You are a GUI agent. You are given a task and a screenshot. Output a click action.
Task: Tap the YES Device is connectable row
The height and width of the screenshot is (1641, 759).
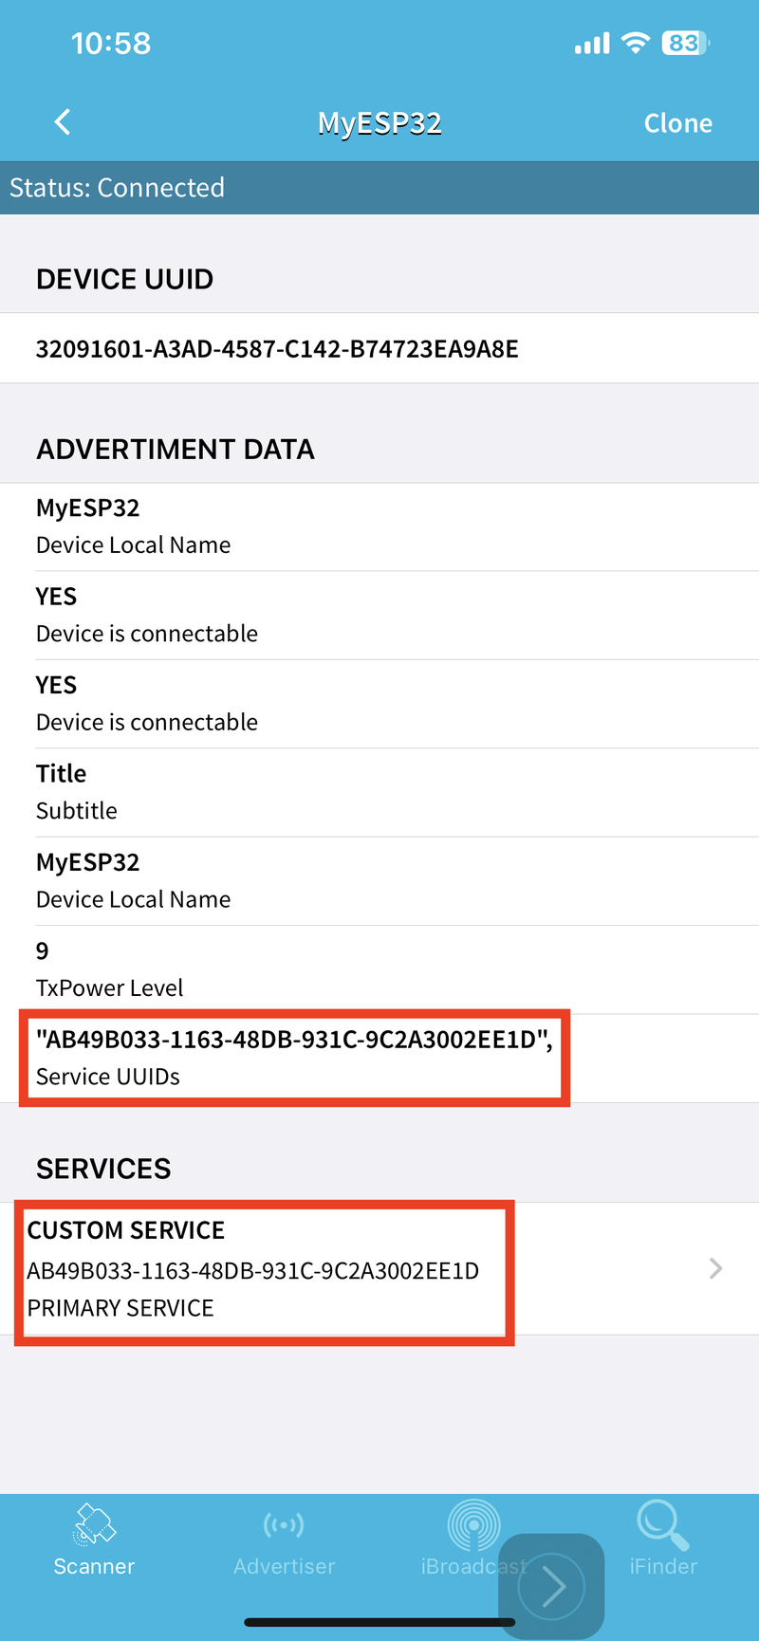pyautogui.click(x=379, y=613)
